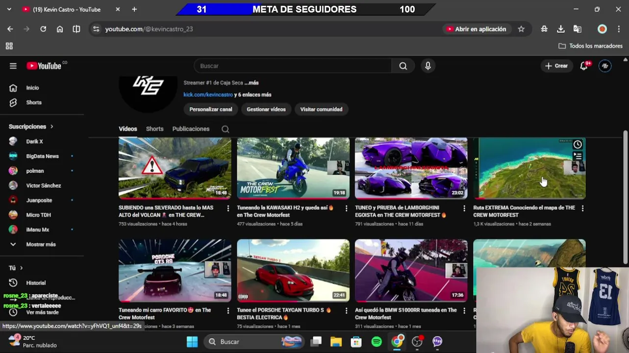Open the account avatar menu
Image resolution: width=629 pixels, height=353 pixels.
605,66
